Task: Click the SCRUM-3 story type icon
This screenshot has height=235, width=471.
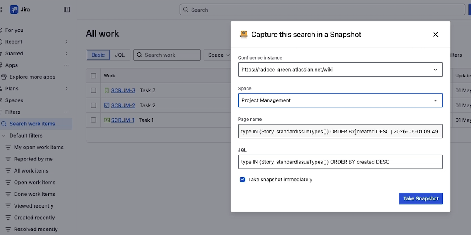Action: click(106, 90)
